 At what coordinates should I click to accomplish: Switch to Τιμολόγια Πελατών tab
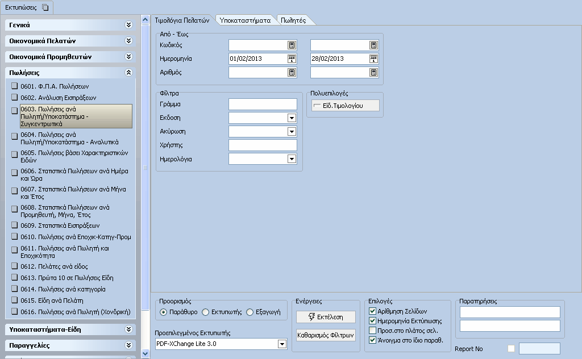tap(182, 20)
